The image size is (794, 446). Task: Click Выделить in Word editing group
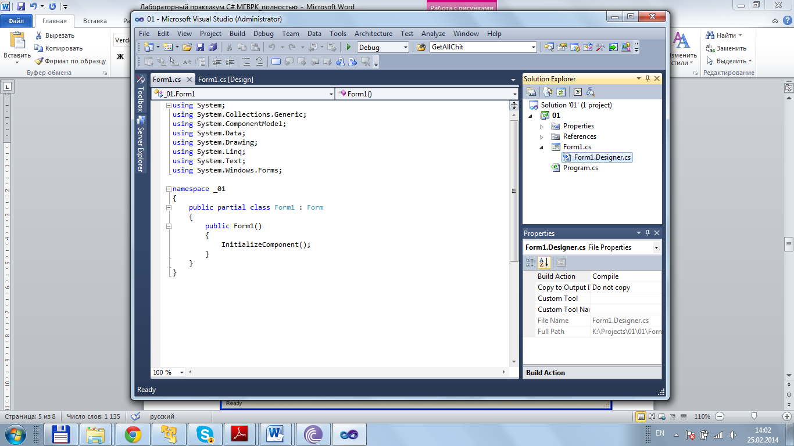[x=728, y=61]
